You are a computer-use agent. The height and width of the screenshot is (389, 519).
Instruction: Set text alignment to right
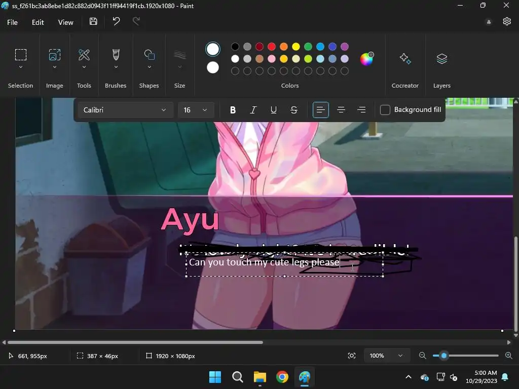pyautogui.click(x=361, y=110)
